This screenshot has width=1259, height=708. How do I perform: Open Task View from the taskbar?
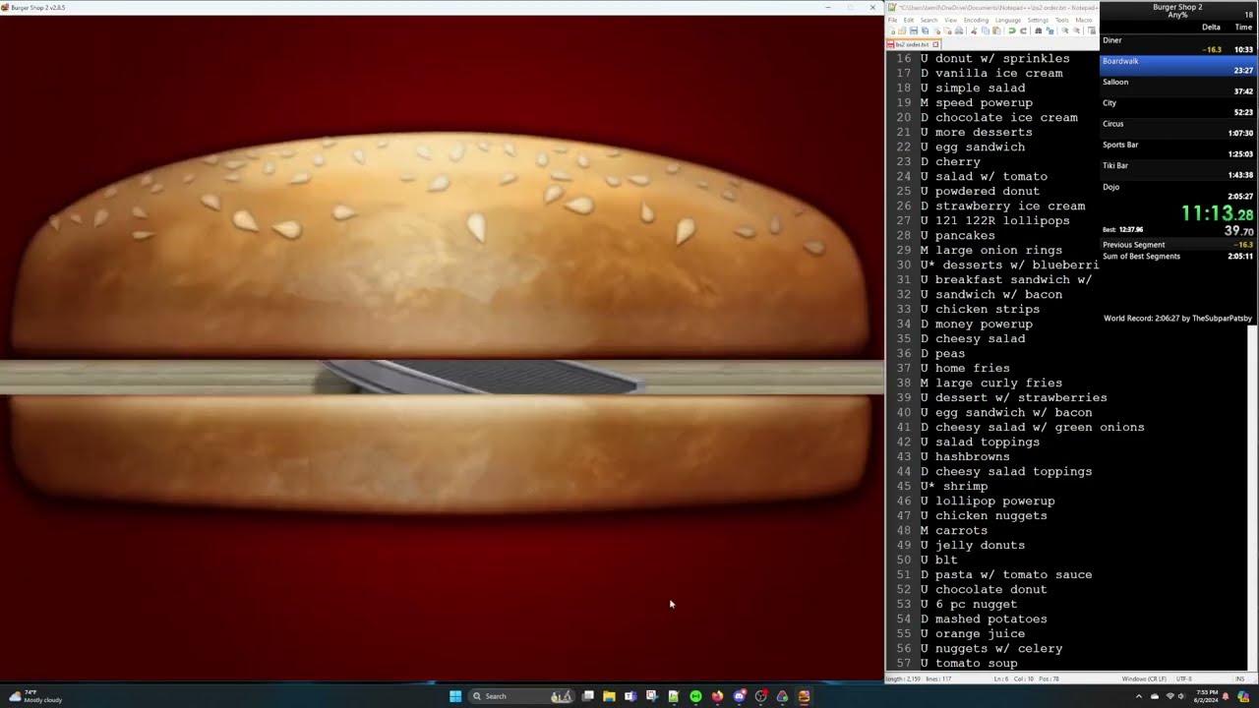(x=587, y=696)
